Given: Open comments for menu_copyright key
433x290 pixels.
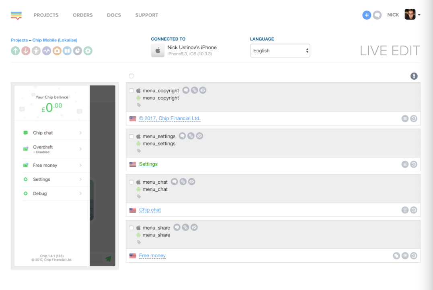Looking at the screenshot, I should 186,90.
